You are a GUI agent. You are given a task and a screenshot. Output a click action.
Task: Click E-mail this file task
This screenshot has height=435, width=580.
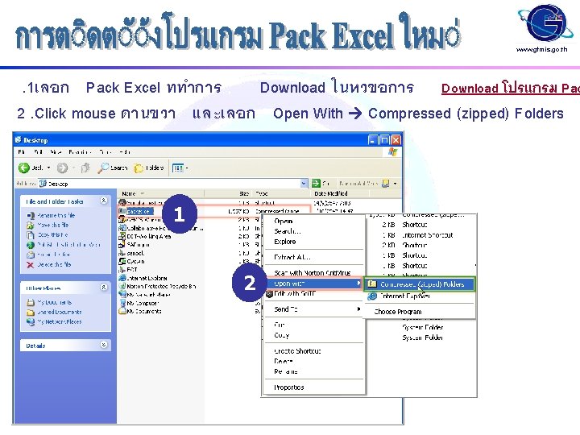(48, 255)
